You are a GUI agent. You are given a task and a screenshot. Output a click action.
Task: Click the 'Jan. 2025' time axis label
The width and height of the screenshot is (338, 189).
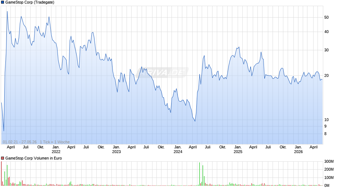(x=238, y=149)
